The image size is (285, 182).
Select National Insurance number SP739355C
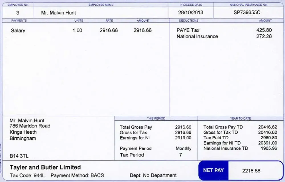[x=247, y=13]
